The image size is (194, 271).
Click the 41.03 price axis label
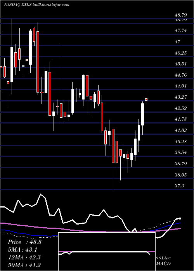pyautogui.click(x=181, y=130)
